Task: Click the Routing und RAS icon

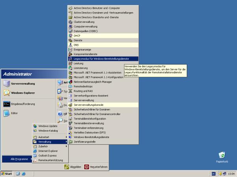Action: [70, 91]
